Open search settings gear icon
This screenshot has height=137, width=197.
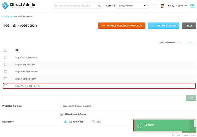[x=100, y=6]
